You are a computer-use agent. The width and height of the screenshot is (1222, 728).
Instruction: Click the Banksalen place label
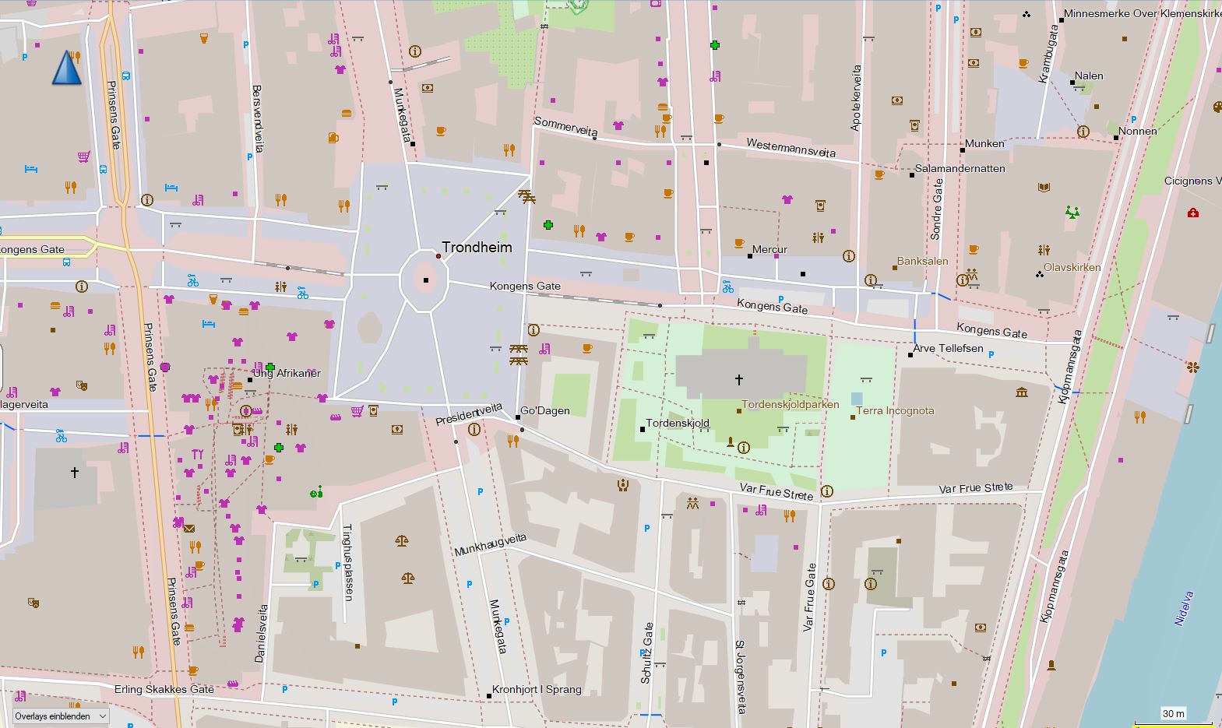[923, 261]
